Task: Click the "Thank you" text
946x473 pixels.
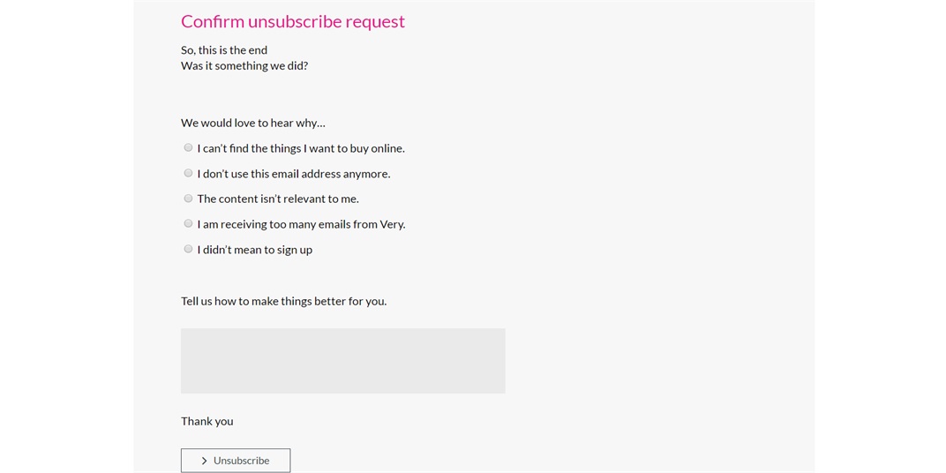Action: (x=206, y=421)
